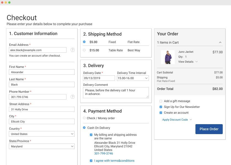Screen dimensions: 231x165
Task: Collapse the 1 Items in Cart section
Action: click(220, 42)
